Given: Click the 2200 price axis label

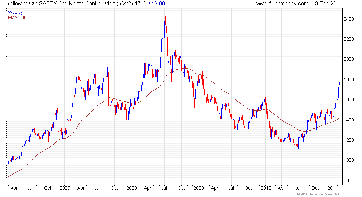Looking at the screenshot, I should point(349,39).
